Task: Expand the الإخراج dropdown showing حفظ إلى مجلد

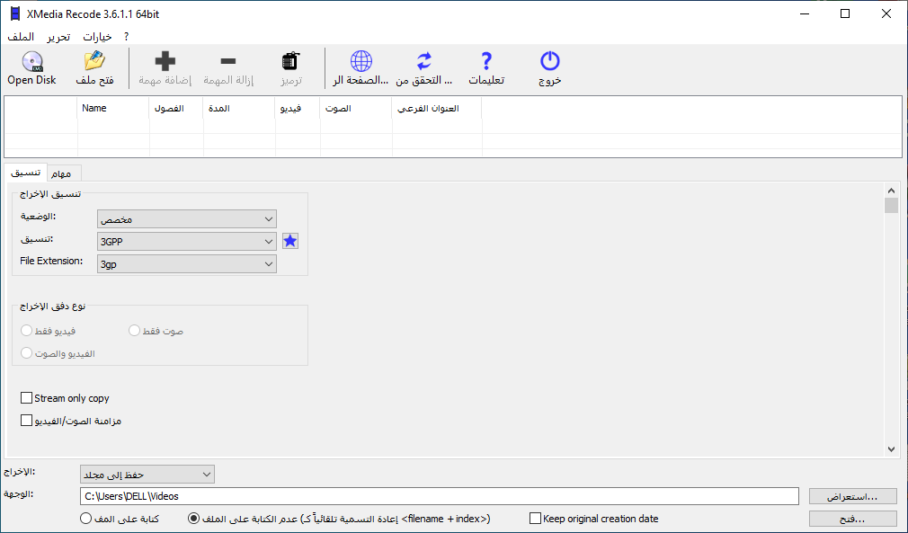Action: [x=147, y=475]
